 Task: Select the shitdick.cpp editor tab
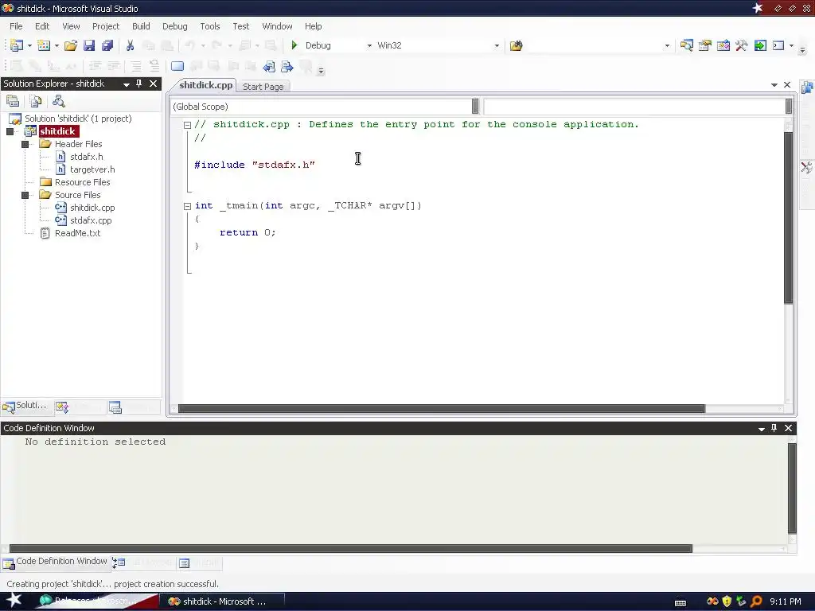tap(206, 85)
